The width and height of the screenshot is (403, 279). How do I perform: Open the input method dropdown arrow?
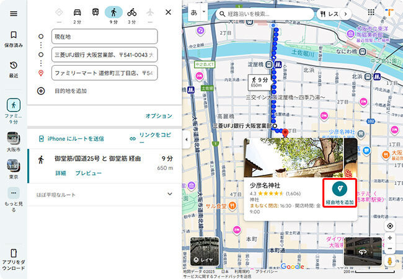tap(204, 12)
